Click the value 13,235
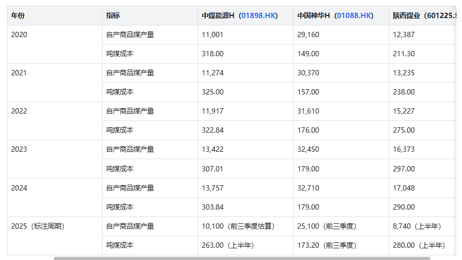Screen dimensions: 462x260 coord(404,73)
